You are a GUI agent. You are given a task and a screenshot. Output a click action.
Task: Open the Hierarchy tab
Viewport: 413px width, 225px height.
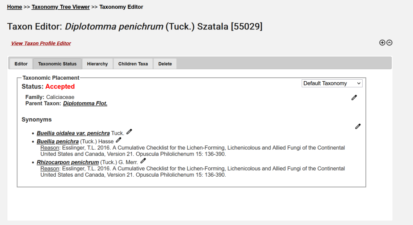(x=97, y=64)
